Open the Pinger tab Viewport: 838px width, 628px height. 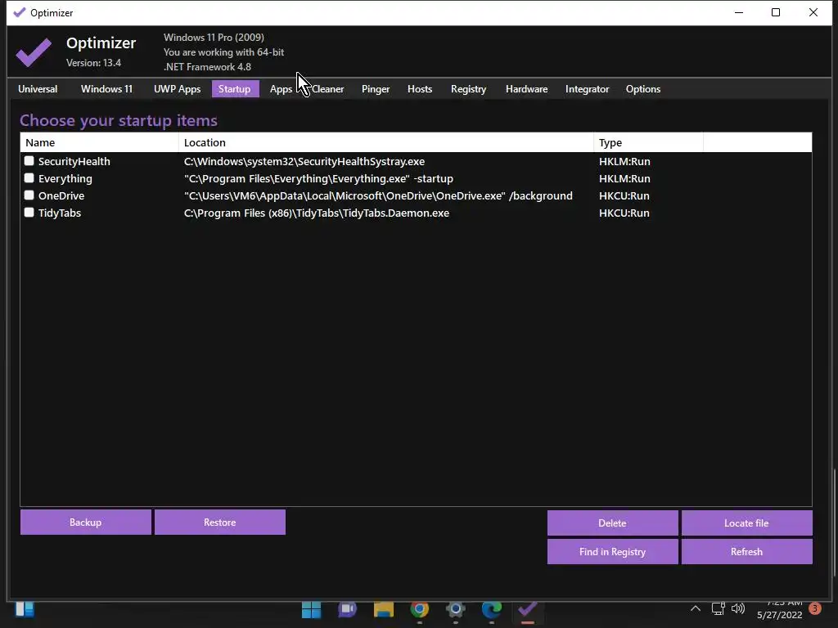[x=375, y=89]
